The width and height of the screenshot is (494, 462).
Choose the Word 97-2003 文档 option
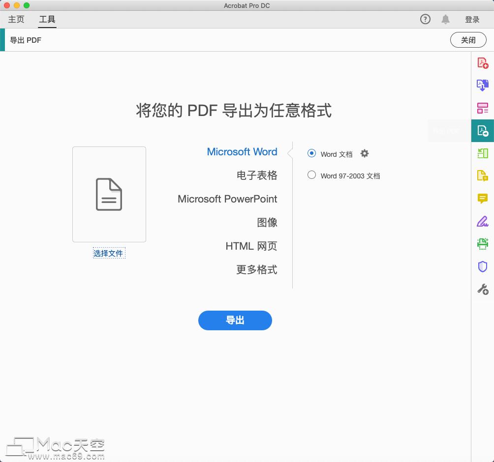[311, 175]
